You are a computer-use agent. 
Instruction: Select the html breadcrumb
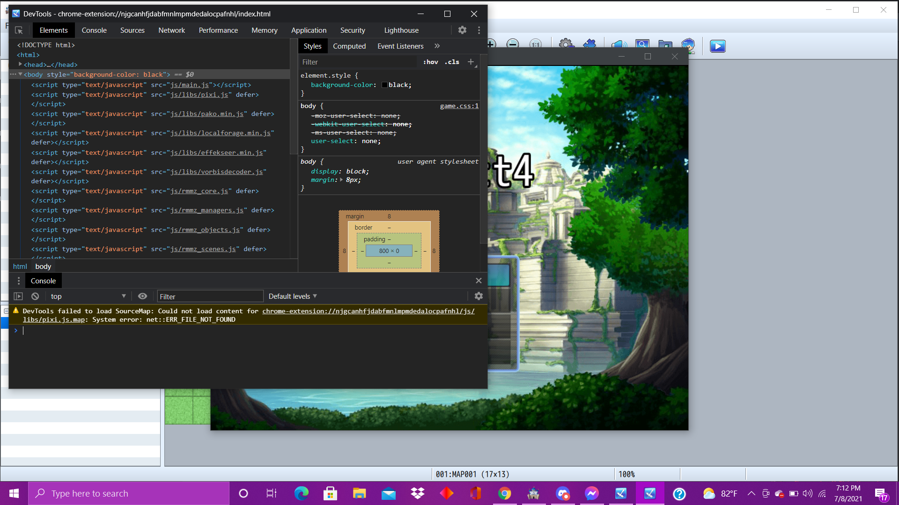[x=20, y=266]
